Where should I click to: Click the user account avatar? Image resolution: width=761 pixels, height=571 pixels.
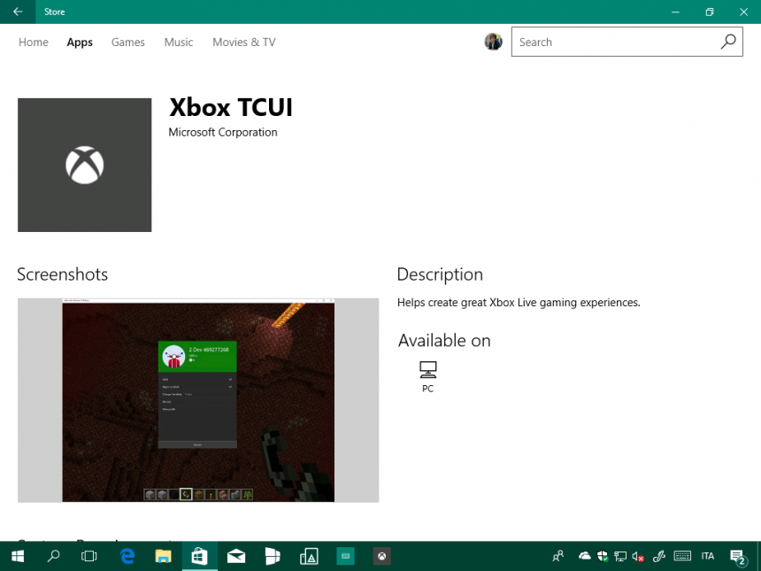tap(493, 41)
